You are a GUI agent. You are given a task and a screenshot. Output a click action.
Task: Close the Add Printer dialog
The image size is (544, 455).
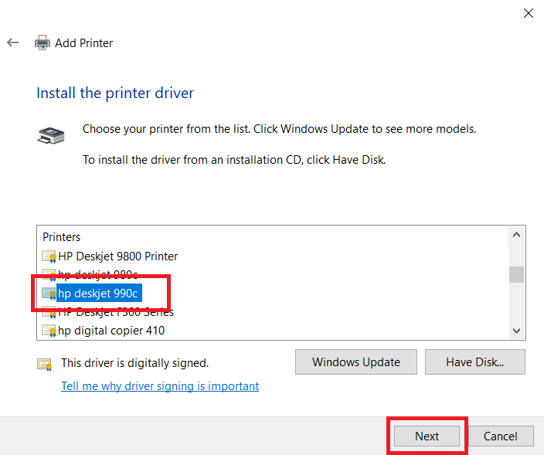[528, 13]
